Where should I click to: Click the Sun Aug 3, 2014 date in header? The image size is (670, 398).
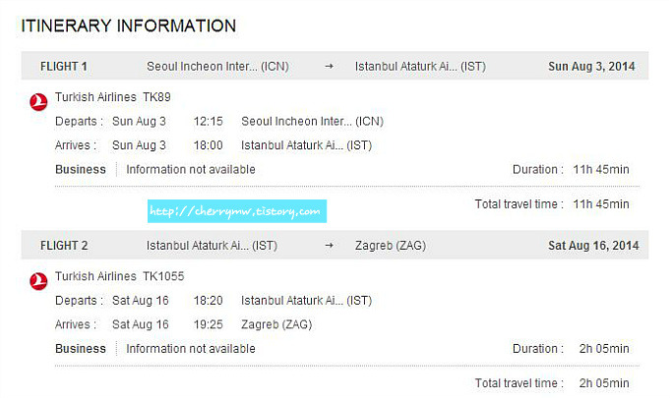591,67
